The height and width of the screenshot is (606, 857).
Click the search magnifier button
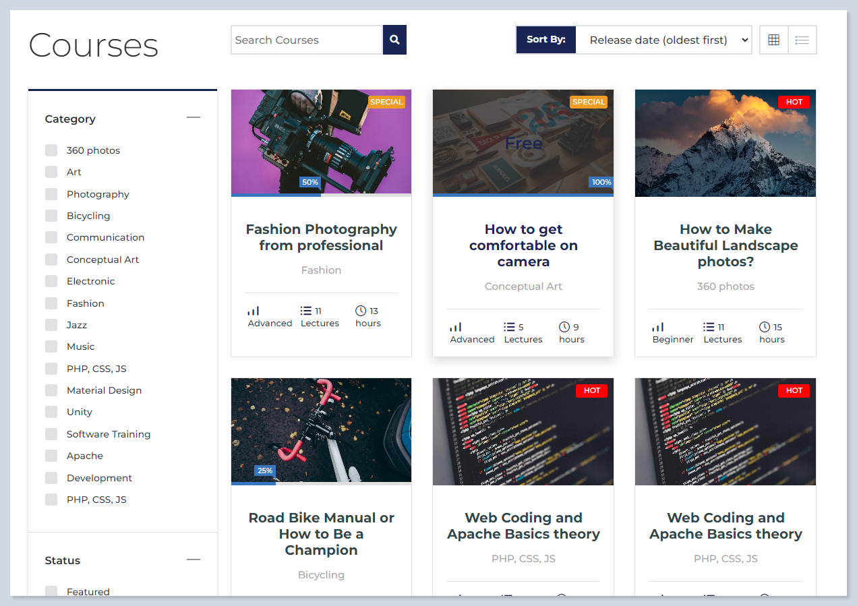pyautogui.click(x=394, y=40)
